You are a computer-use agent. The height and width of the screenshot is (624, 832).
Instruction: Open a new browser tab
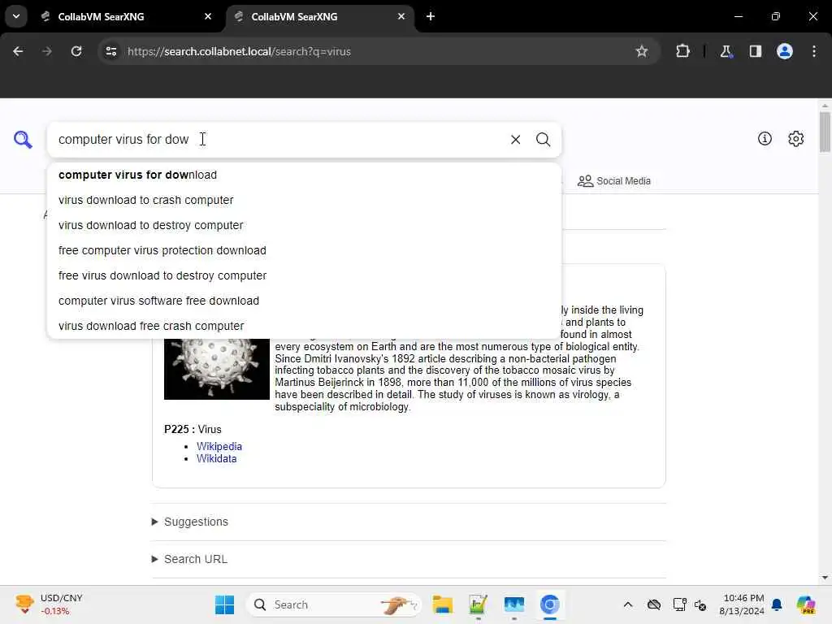[x=431, y=16]
